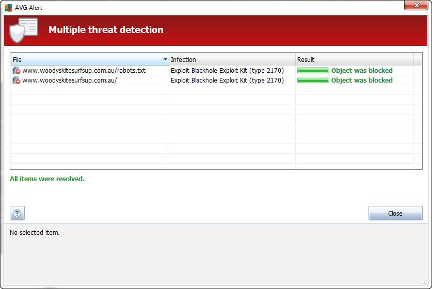
Task: Click the threat icon beside the woodyskitesurfsup.com.au/ entry
Action: pos(17,81)
